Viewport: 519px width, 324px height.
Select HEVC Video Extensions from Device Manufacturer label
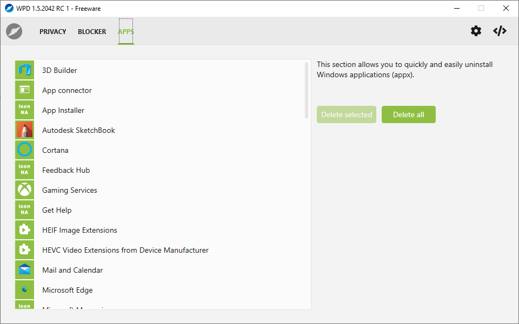click(x=125, y=250)
